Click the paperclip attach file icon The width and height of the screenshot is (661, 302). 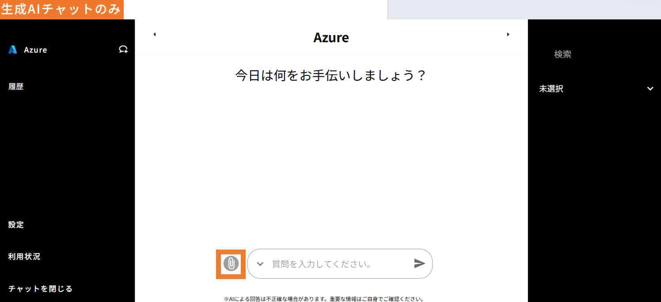(231, 264)
